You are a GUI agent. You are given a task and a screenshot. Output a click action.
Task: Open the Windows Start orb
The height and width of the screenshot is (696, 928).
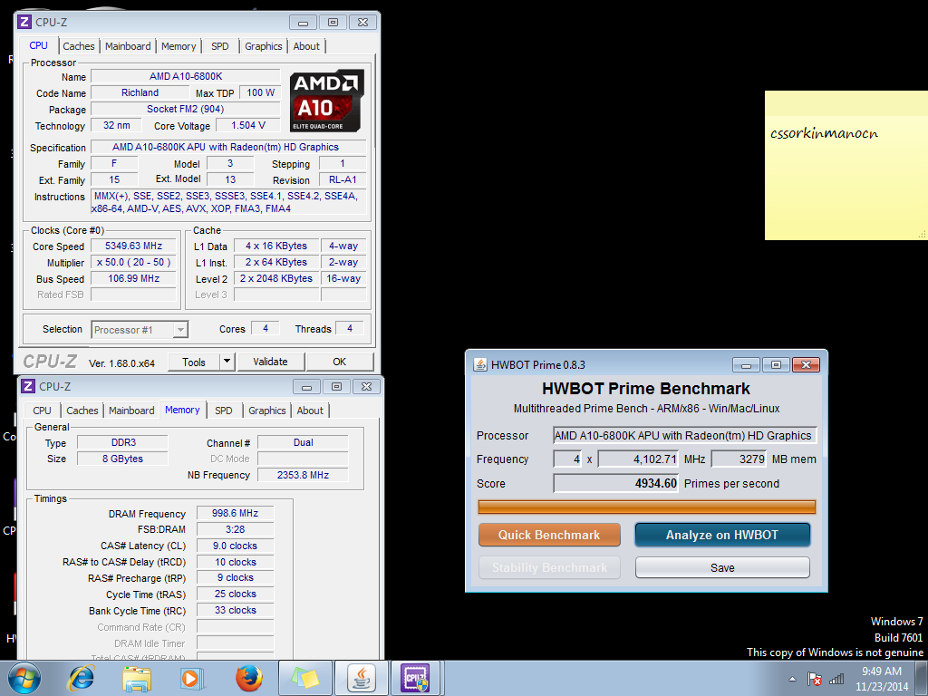pos(24,678)
